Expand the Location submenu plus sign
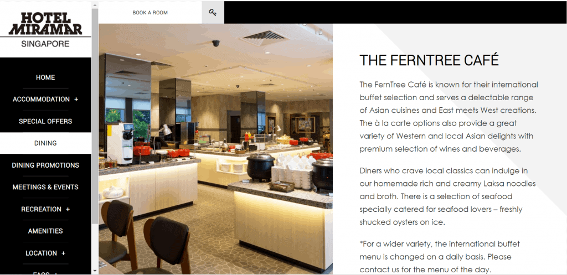Viewport: 567px width, 275px height. [x=63, y=253]
